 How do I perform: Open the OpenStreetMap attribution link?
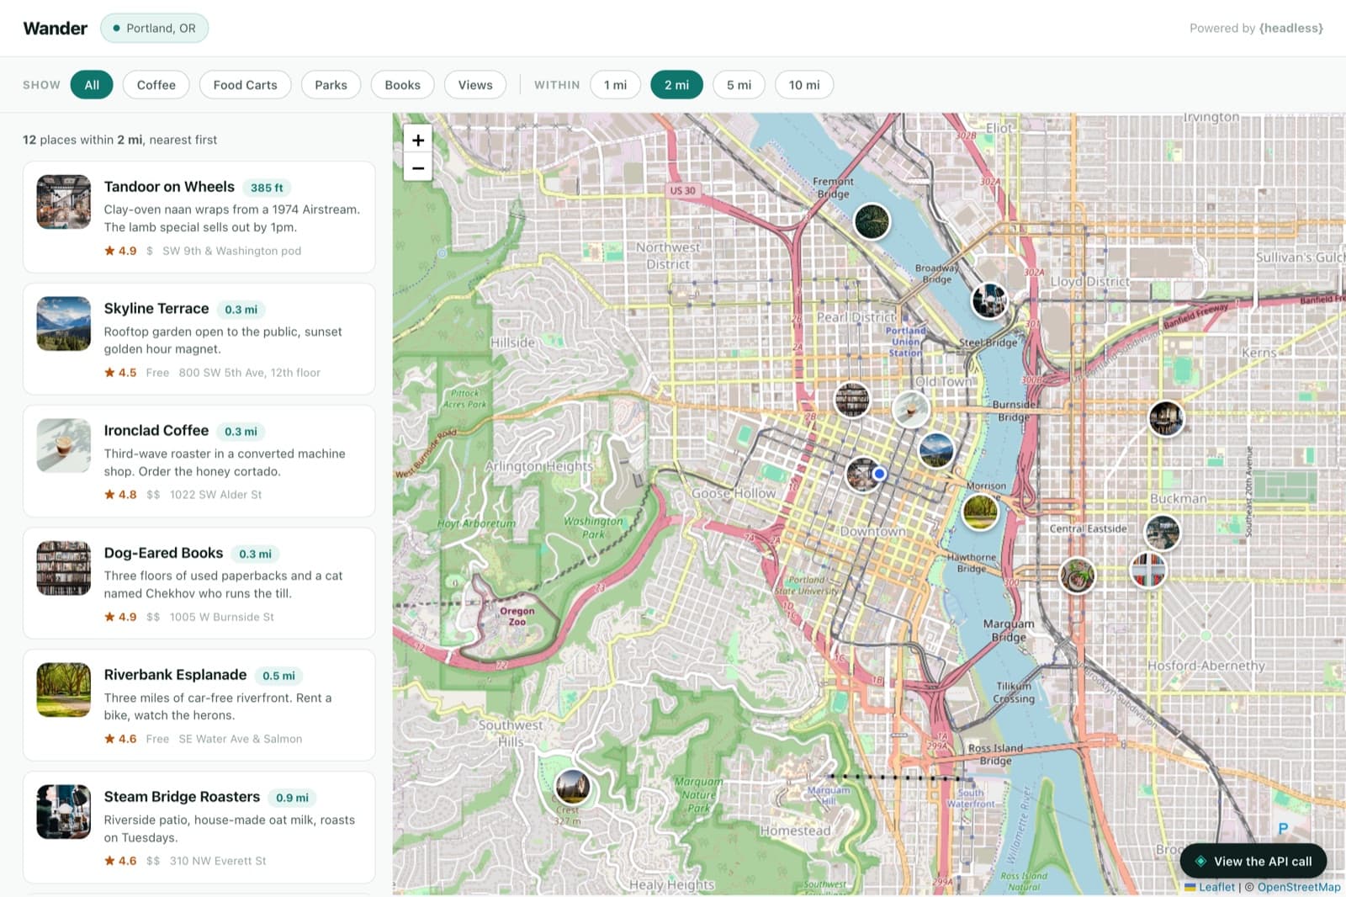(1299, 887)
